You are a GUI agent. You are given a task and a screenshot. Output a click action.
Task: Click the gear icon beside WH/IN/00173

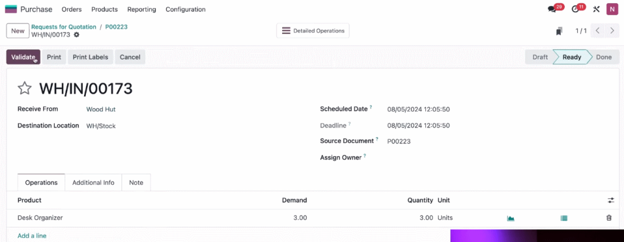[x=76, y=35]
